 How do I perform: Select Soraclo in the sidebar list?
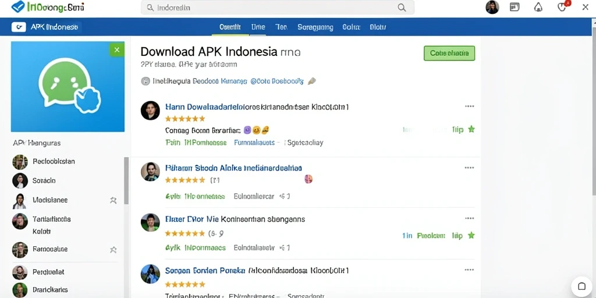pos(44,180)
